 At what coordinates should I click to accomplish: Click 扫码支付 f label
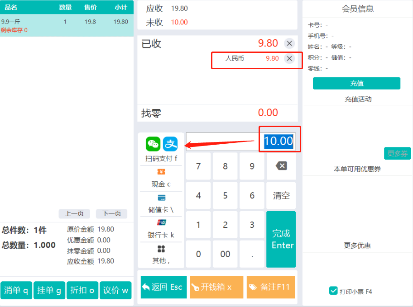click(161, 158)
